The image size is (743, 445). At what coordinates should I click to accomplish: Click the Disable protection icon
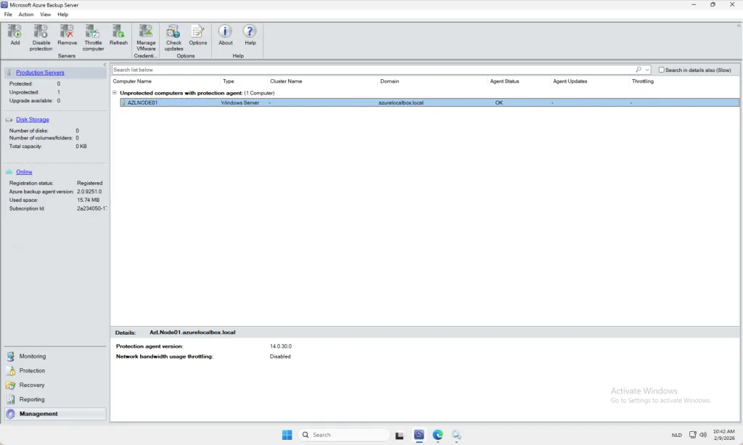41,32
